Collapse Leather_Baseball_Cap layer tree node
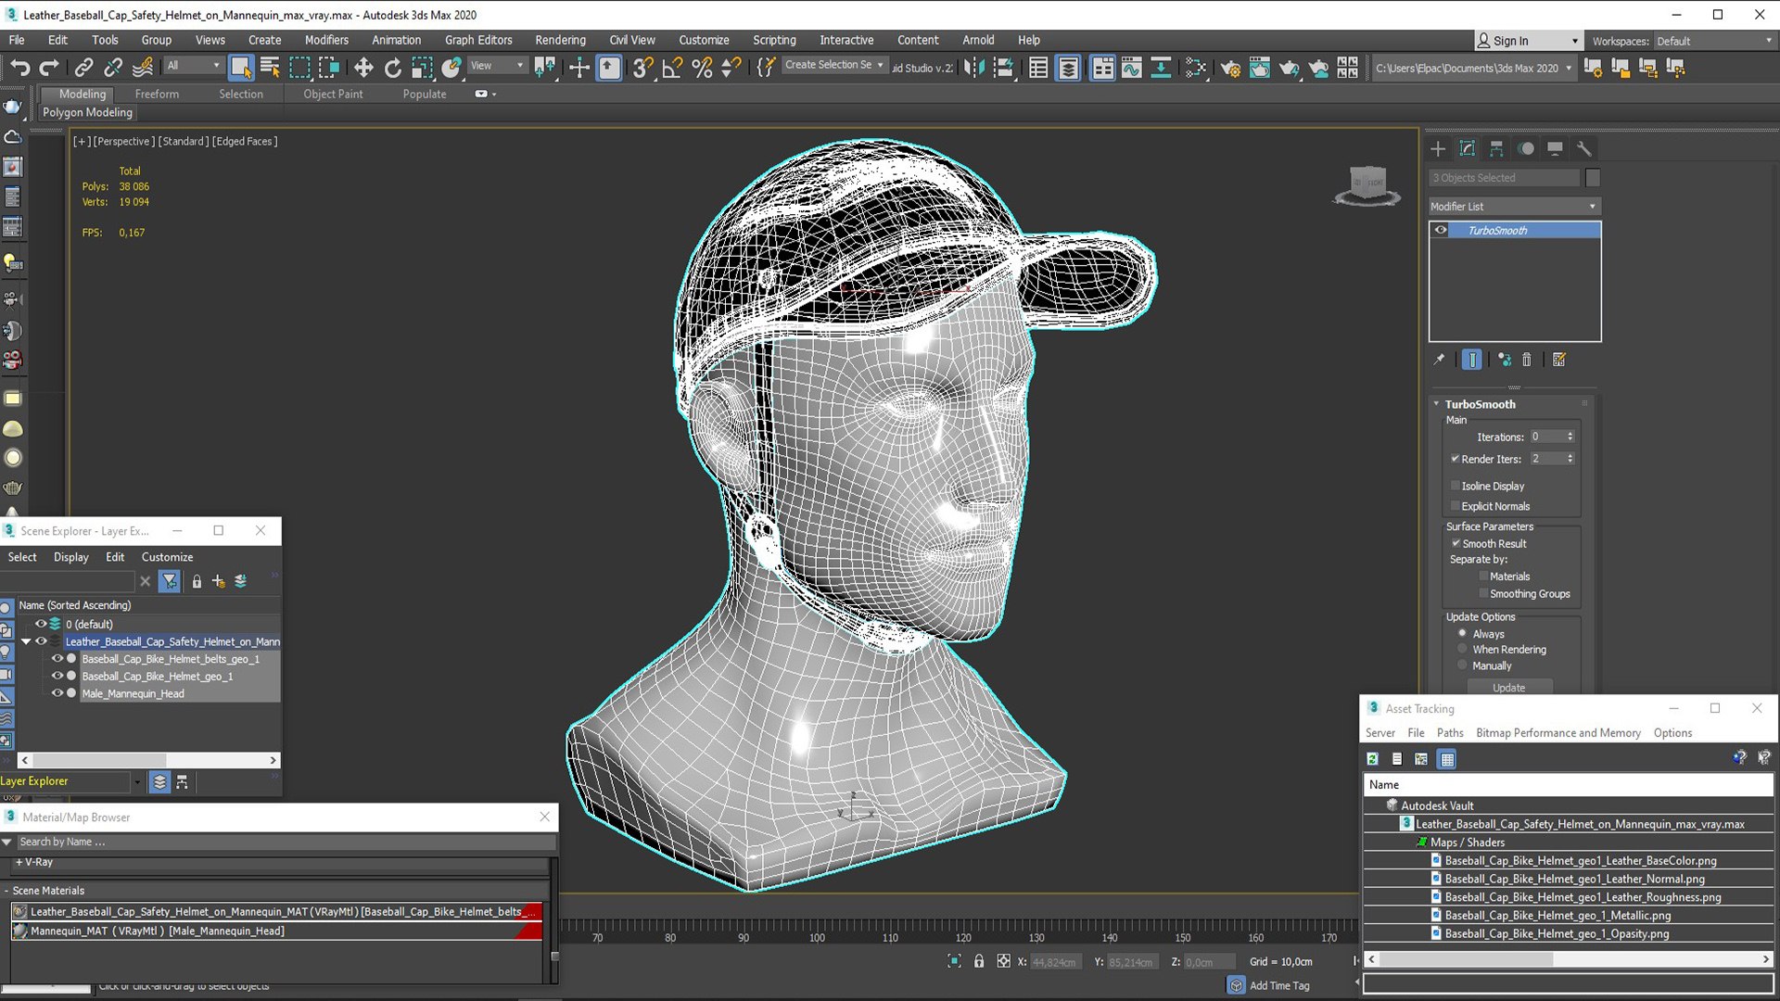This screenshot has width=1780, height=1001. coord(26,641)
